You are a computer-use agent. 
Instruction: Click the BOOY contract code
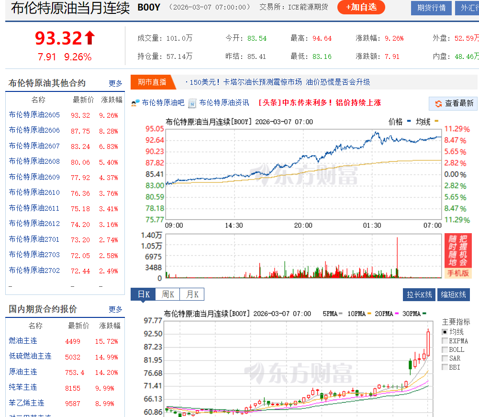coord(149,7)
